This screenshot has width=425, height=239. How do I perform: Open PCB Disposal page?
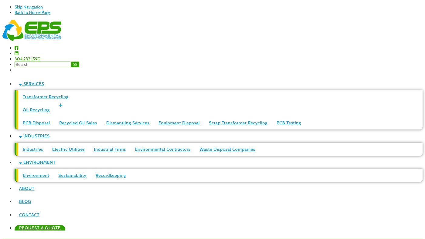tap(36, 123)
